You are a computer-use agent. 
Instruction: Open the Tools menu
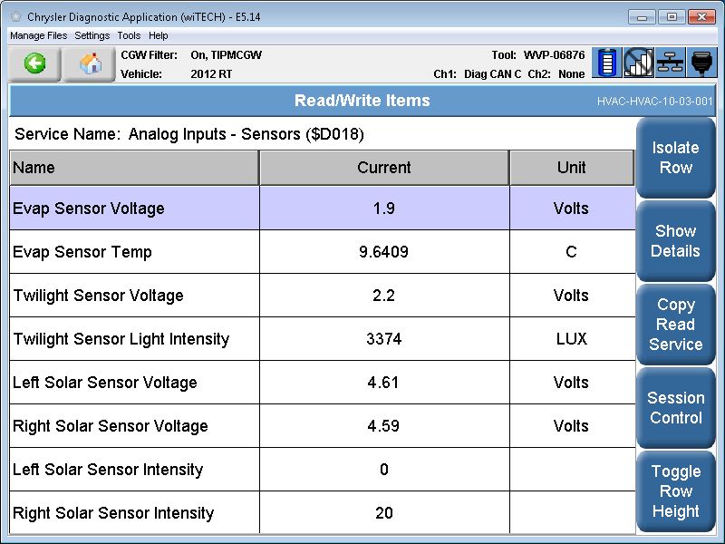129,35
